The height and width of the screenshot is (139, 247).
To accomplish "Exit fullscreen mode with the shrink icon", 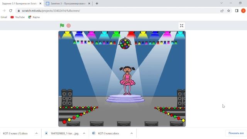I will (182, 25).
